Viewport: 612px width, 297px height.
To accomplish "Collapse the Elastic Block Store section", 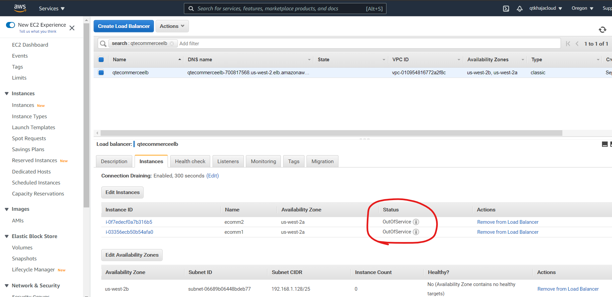I will (x=7, y=236).
